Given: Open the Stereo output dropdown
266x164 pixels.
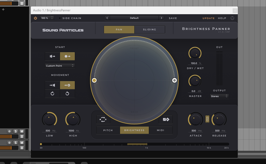Looking at the screenshot, I should (x=219, y=96).
